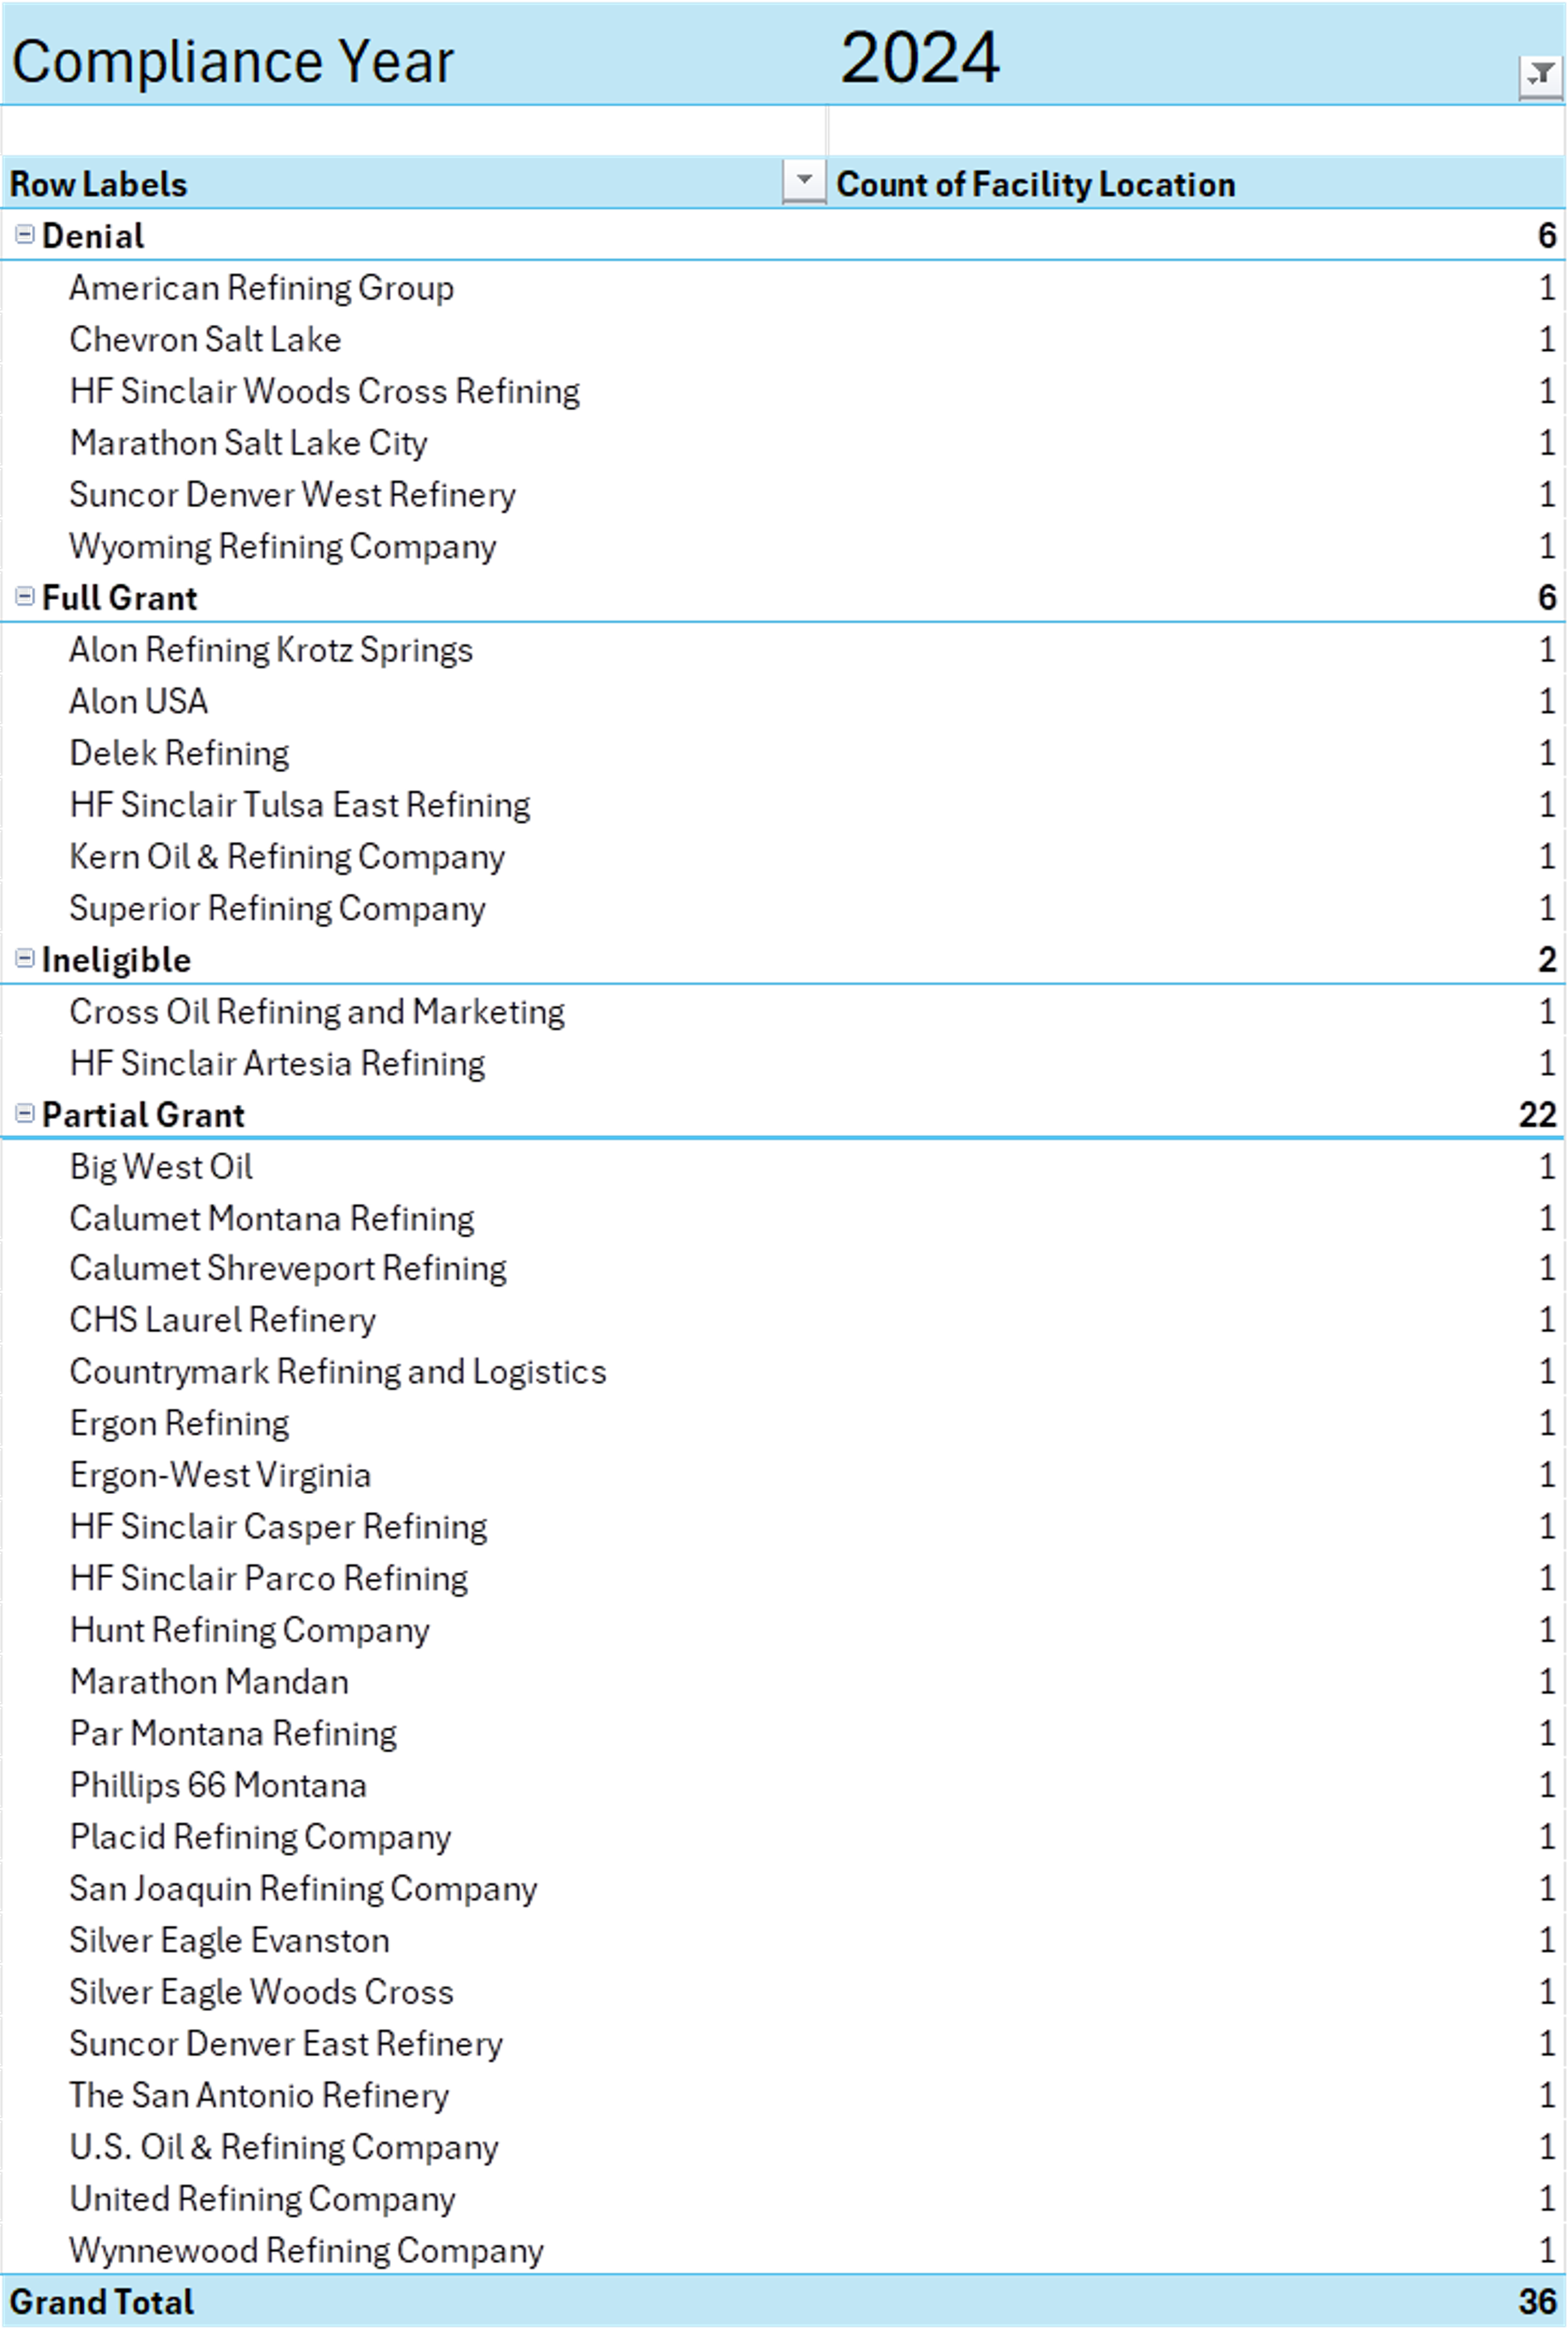Collapse the Partial Grant group

coord(25,1114)
